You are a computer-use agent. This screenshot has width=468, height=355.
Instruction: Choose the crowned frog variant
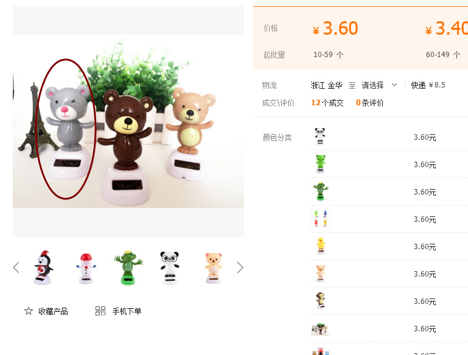coord(321,191)
